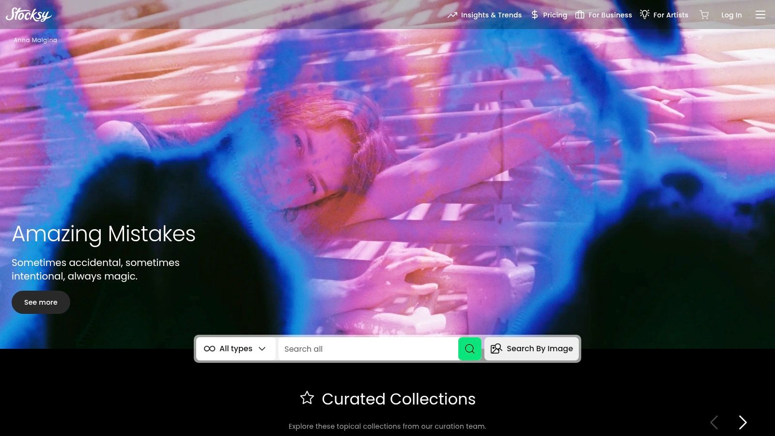Open the hamburger menu icon
This screenshot has height=436, width=775.
[760, 15]
